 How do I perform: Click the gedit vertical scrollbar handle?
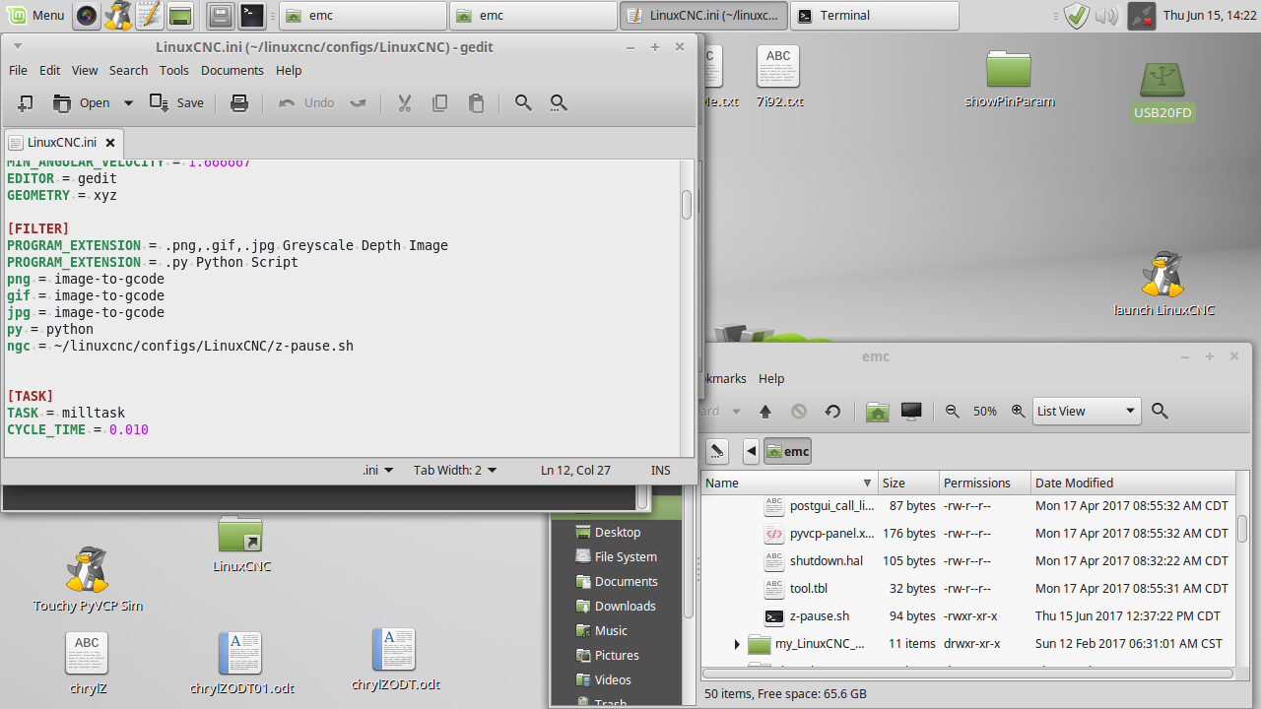click(x=687, y=204)
